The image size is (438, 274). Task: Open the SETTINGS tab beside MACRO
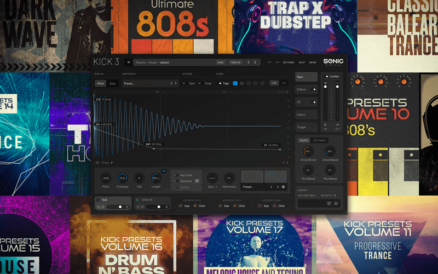[x=319, y=140]
